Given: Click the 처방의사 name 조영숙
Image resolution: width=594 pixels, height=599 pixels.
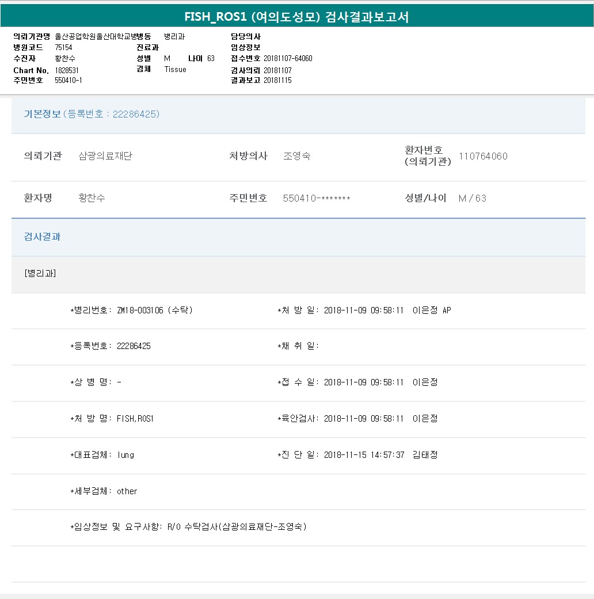Looking at the screenshot, I should 296,156.
